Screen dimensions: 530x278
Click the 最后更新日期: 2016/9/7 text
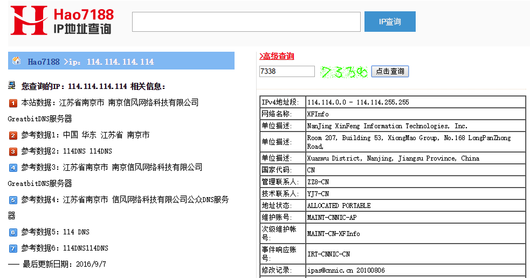[x=64, y=264]
